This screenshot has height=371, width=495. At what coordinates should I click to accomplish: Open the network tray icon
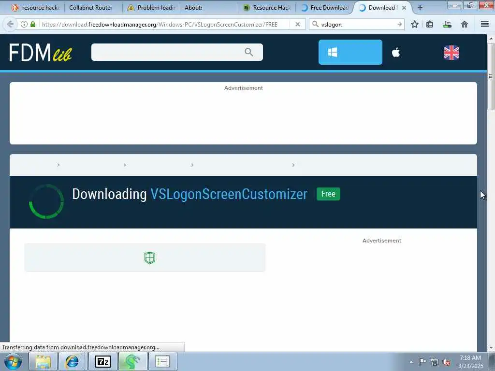435,362
